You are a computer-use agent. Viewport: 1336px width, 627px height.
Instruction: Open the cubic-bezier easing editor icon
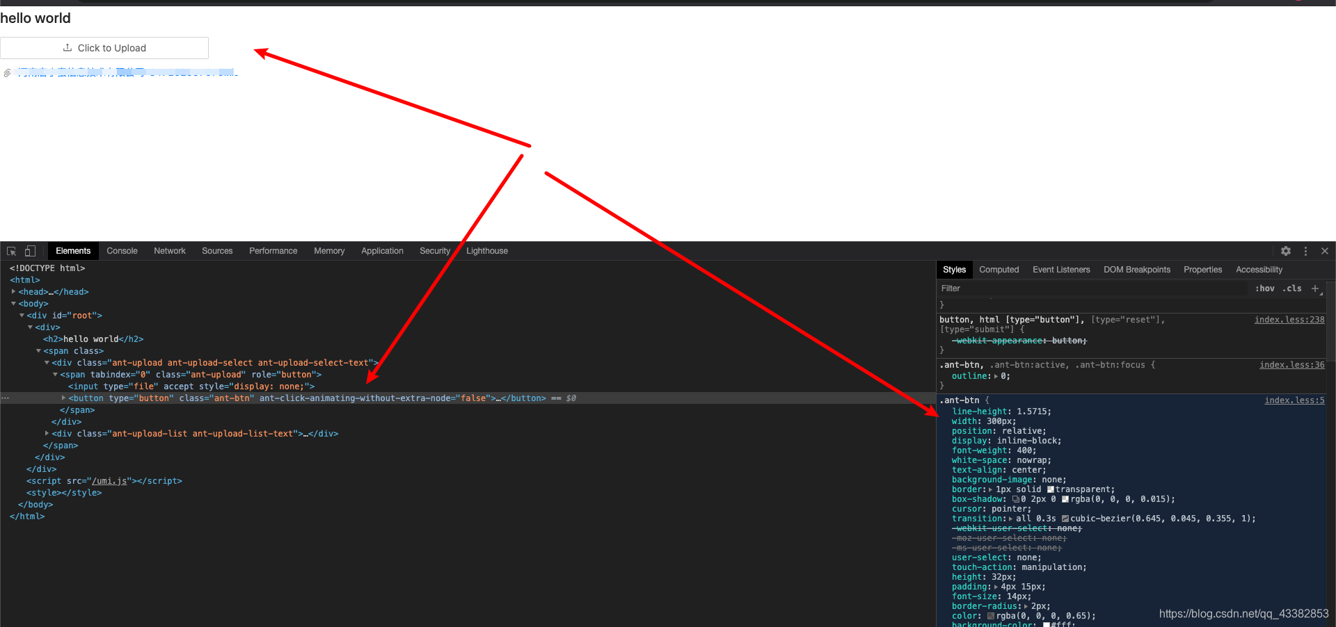[1065, 519]
